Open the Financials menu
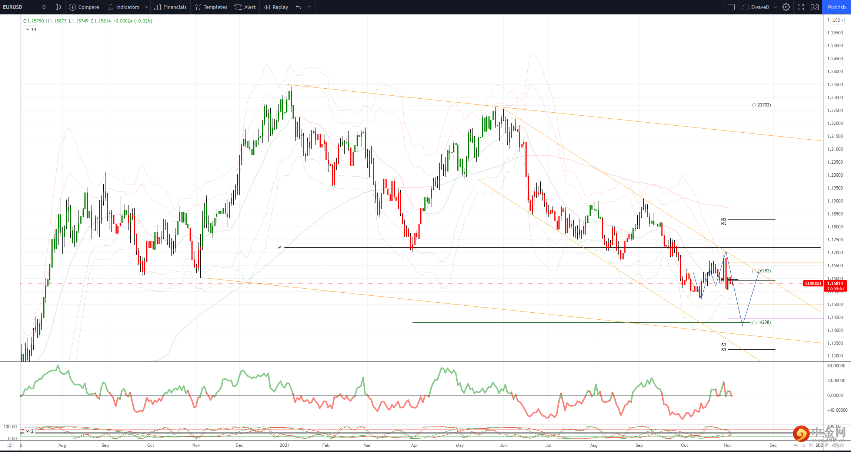Screen dimensions: 851x452 (170, 7)
